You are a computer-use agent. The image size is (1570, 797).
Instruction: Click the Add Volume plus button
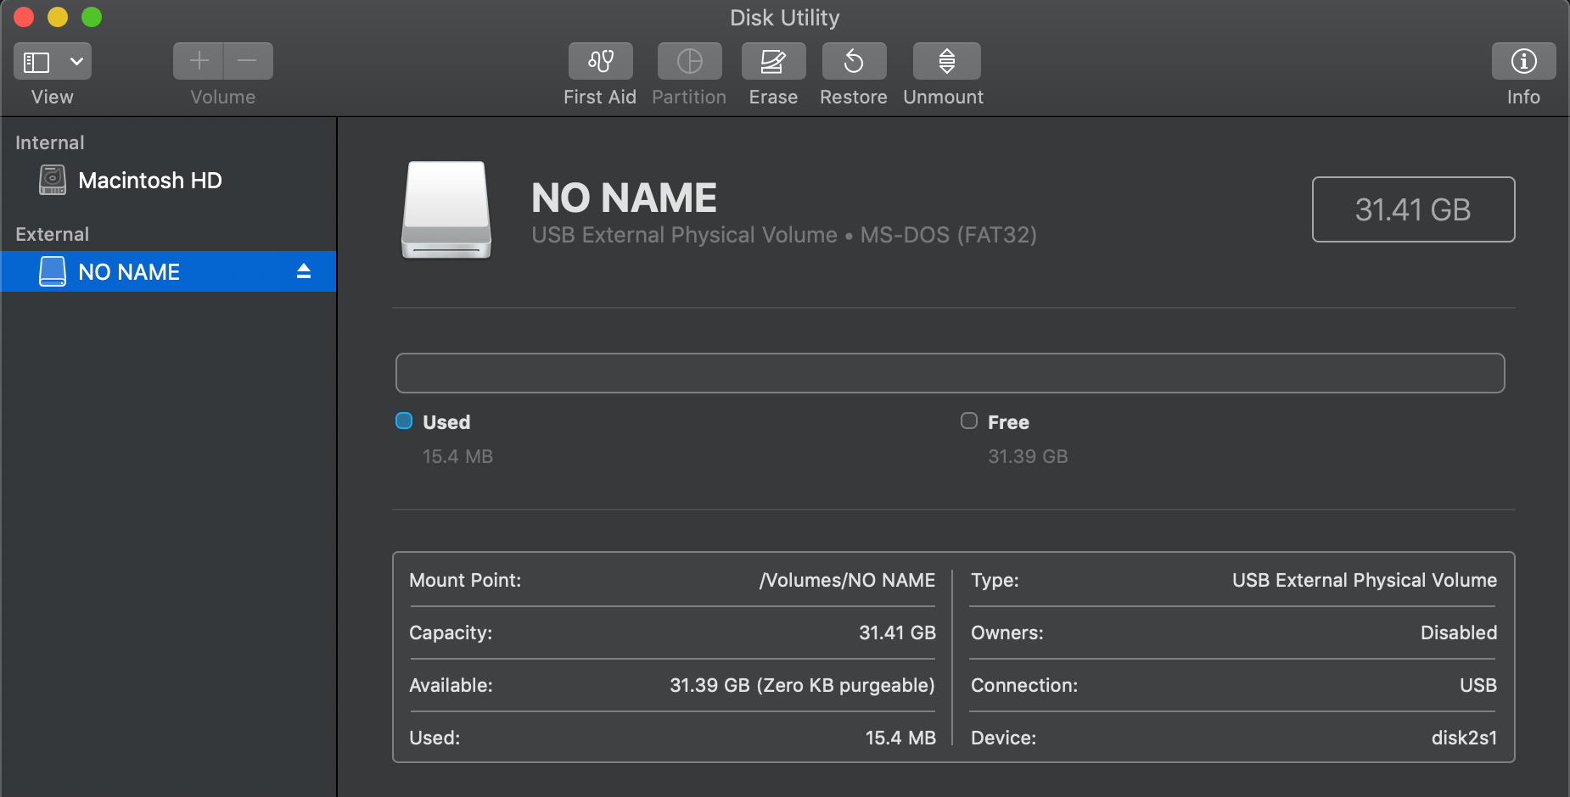point(198,60)
